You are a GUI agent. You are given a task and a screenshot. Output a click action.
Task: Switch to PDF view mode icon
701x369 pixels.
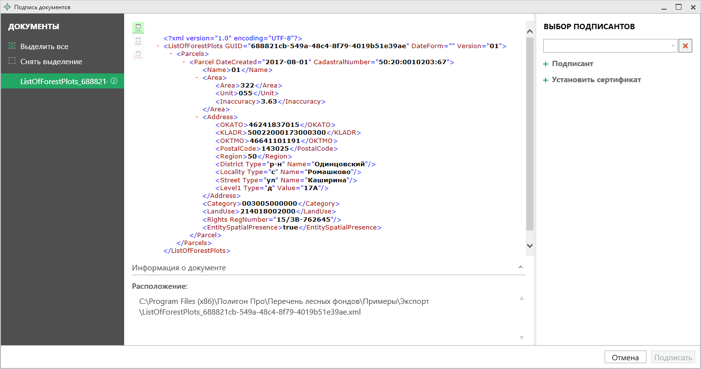click(x=138, y=41)
